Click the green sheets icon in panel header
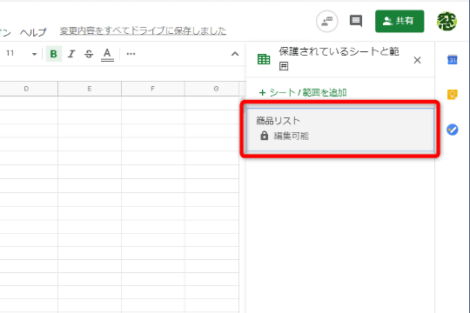470x313 pixels. pyautogui.click(x=264, y=59)
